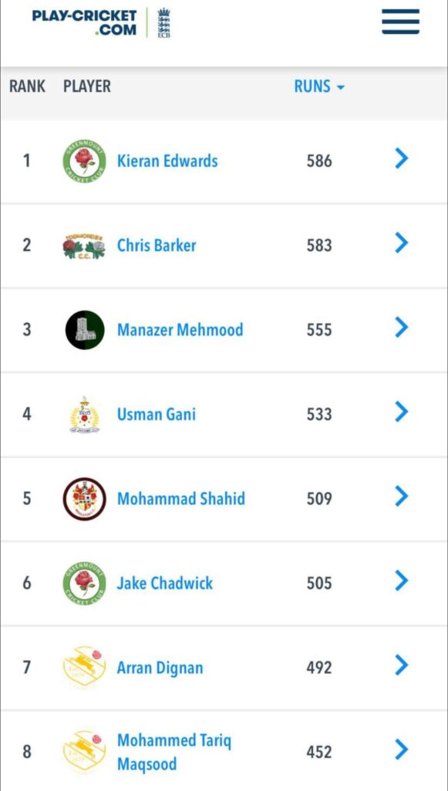Open the hamburger menu
Screen dimensions: 448x791
tap(400, 21)
